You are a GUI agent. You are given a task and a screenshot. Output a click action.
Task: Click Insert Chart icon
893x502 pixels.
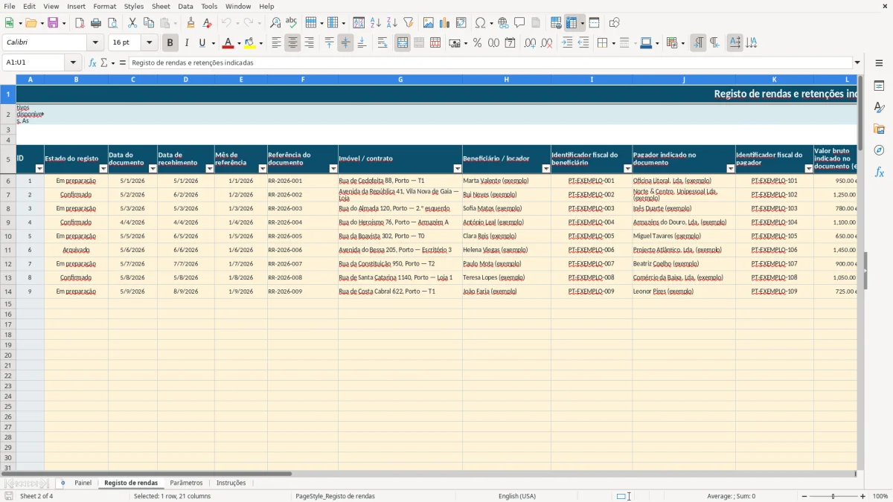click(445, 23)
